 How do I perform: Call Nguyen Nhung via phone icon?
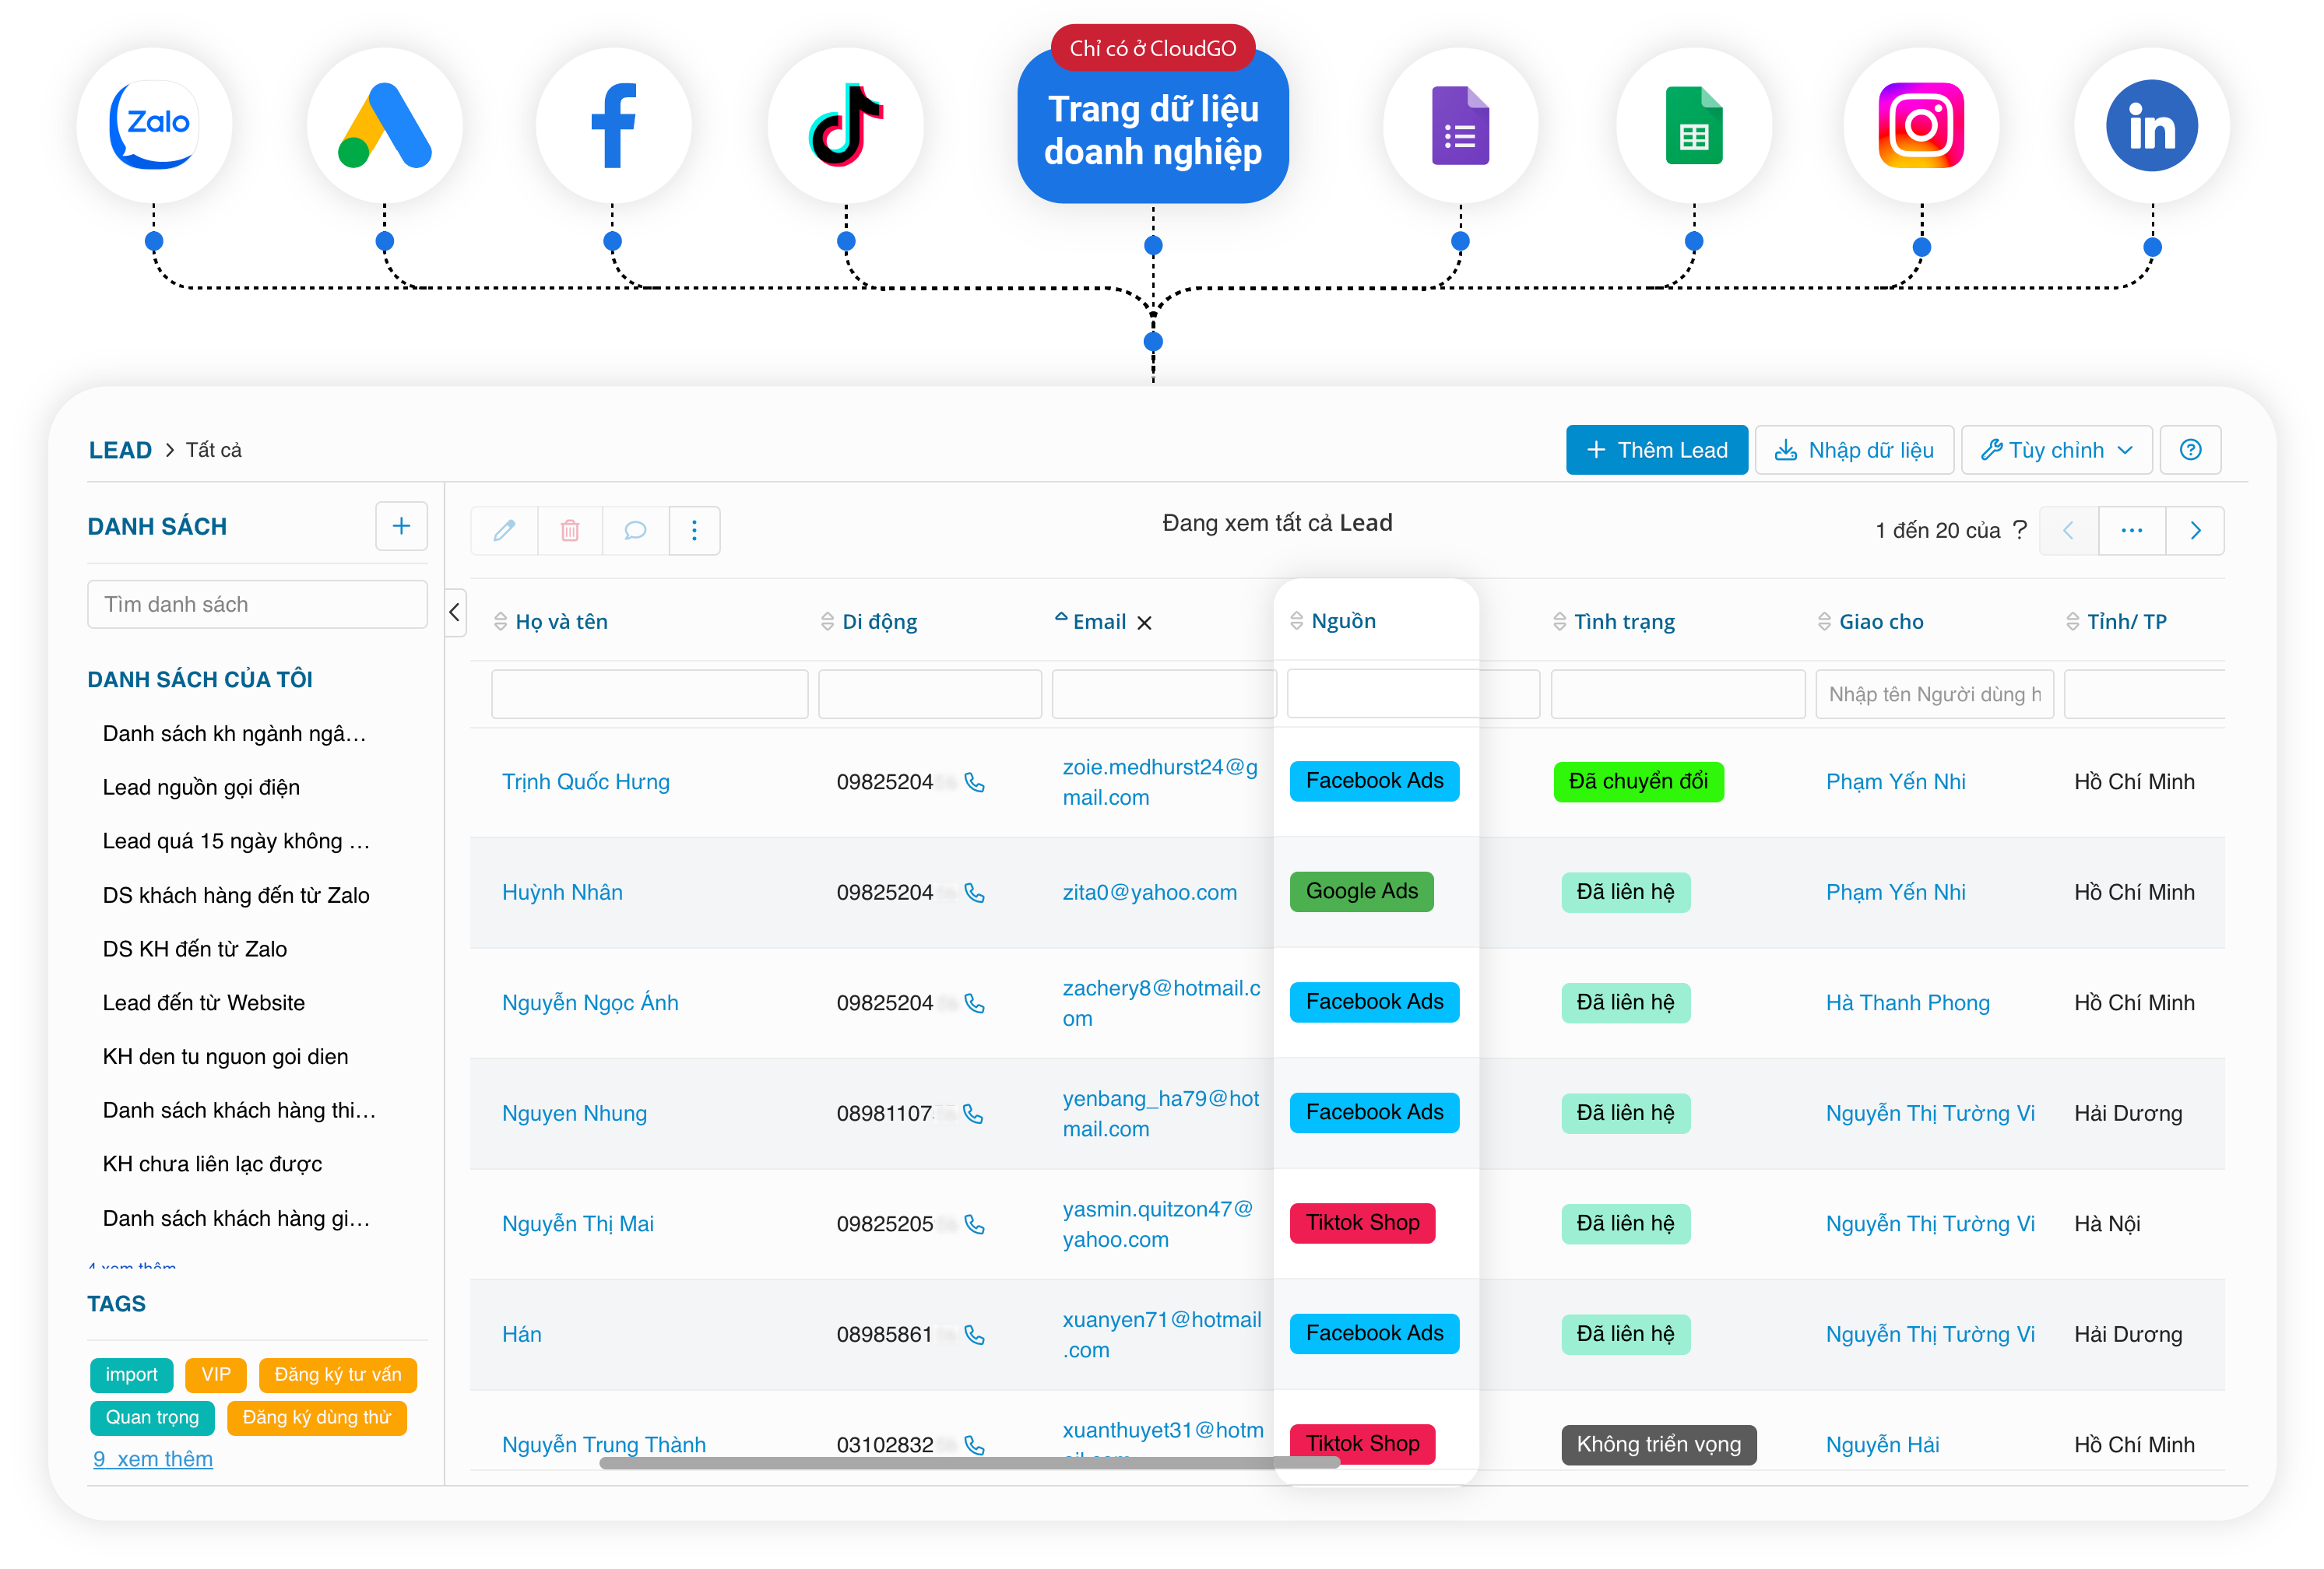click(x=973, y=1113)
